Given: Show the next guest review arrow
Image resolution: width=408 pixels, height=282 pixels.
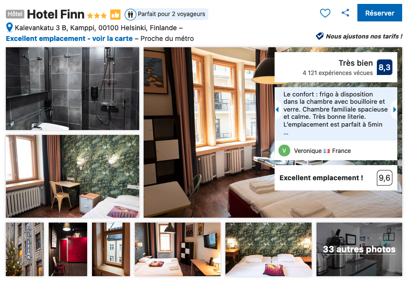Looking at the screenshot, I should [394, 110].
